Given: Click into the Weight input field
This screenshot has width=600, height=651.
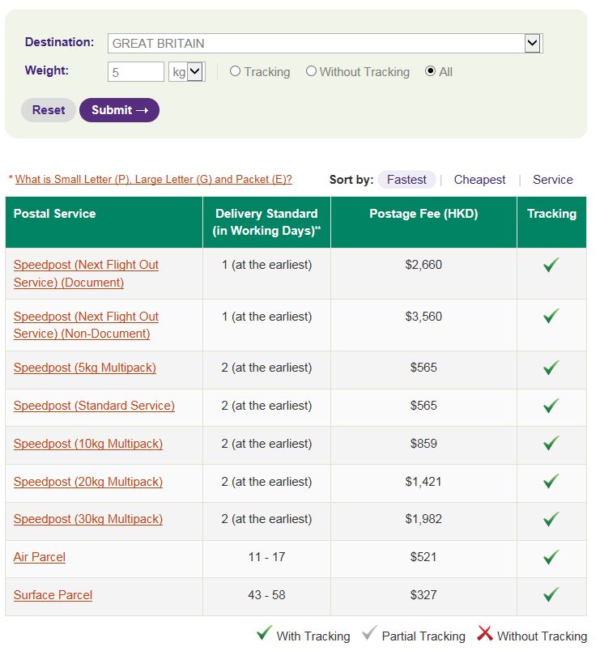Looking at the screenshot, I should pyautogui.click(x=136, y=72).
